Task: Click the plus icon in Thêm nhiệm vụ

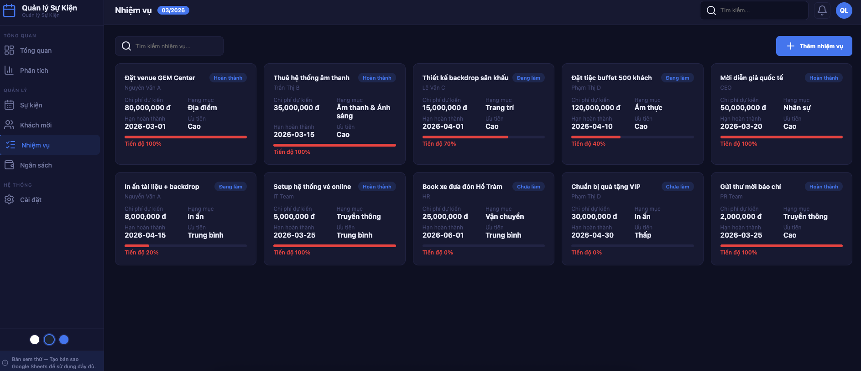Action: coord(791,46)
